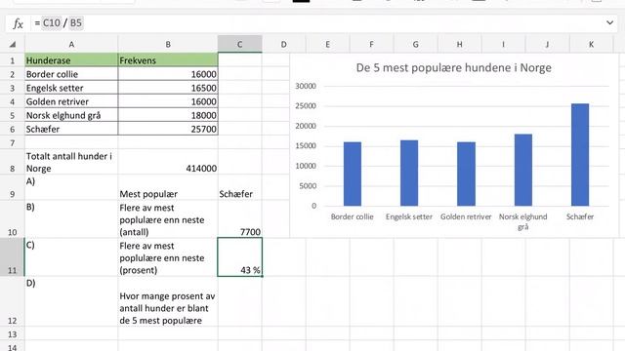Select column B header
The height and width of the screenshot is (351, 625).
(x=168, y=44)
